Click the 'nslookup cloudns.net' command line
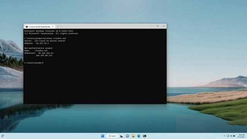The image size is (247, 139). [45, 38]
